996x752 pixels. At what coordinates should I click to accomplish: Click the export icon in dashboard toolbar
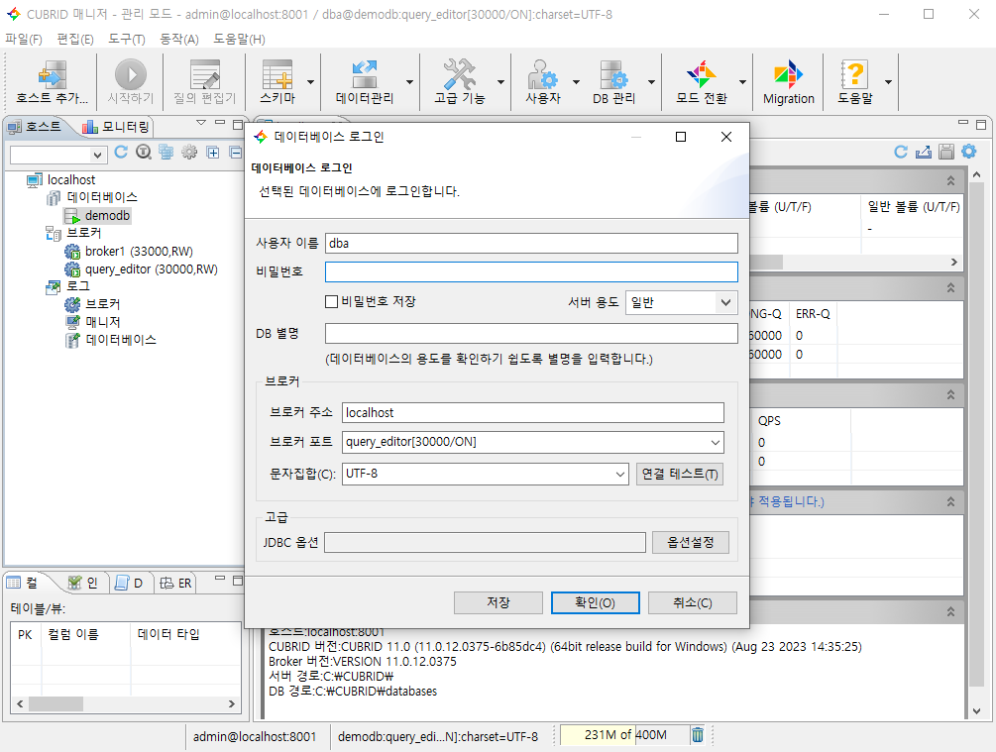point(924,152)
